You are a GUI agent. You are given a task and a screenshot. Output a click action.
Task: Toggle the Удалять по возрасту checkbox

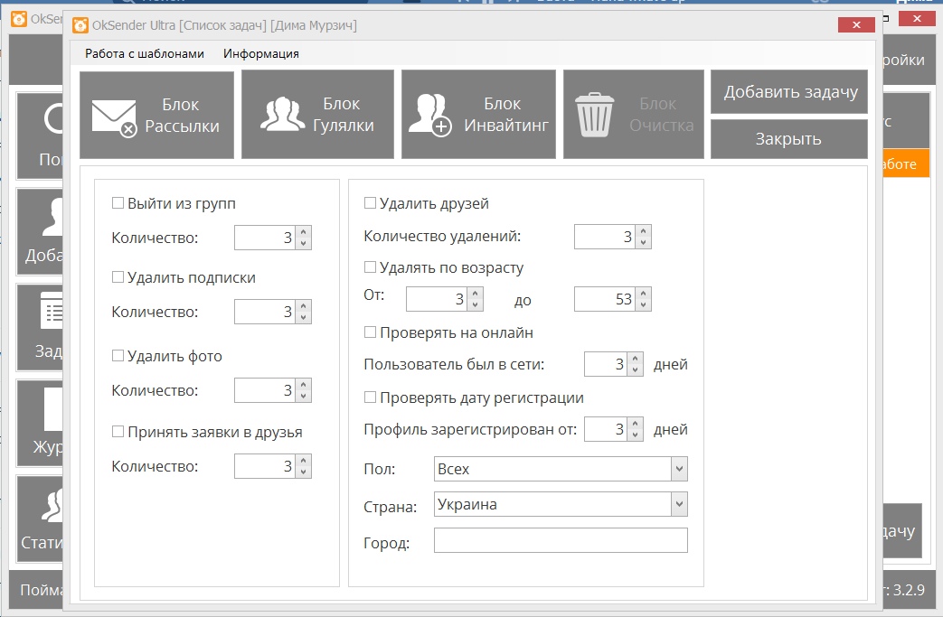370,267
